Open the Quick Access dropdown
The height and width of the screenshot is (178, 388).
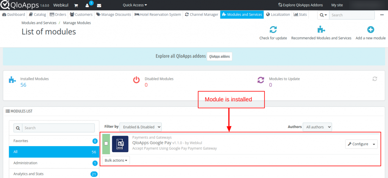point(135,5)
